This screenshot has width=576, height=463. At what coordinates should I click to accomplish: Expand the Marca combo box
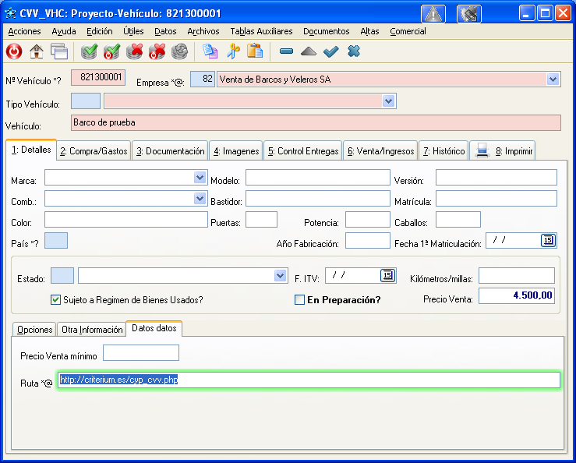point(199,178)
